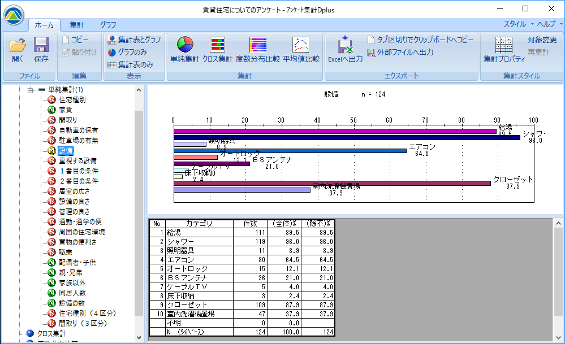Click 対象変更 button

(x=542, y=40)
